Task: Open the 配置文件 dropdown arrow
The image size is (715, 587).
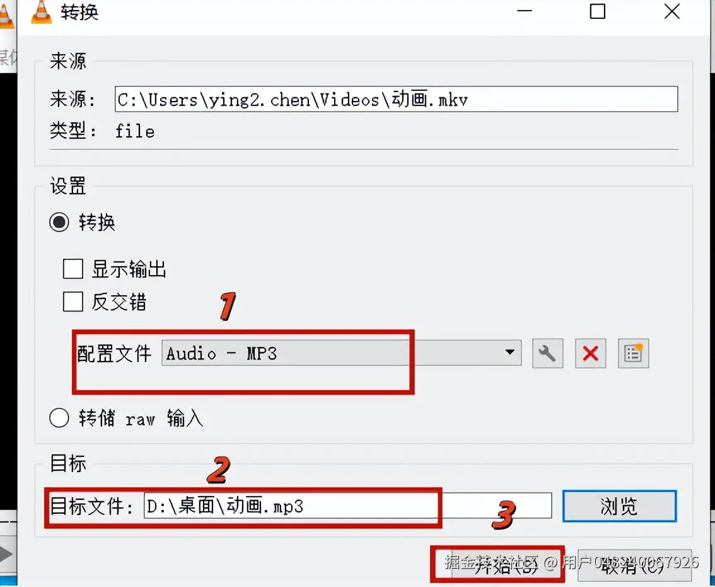Action: [x=510, y=352]
